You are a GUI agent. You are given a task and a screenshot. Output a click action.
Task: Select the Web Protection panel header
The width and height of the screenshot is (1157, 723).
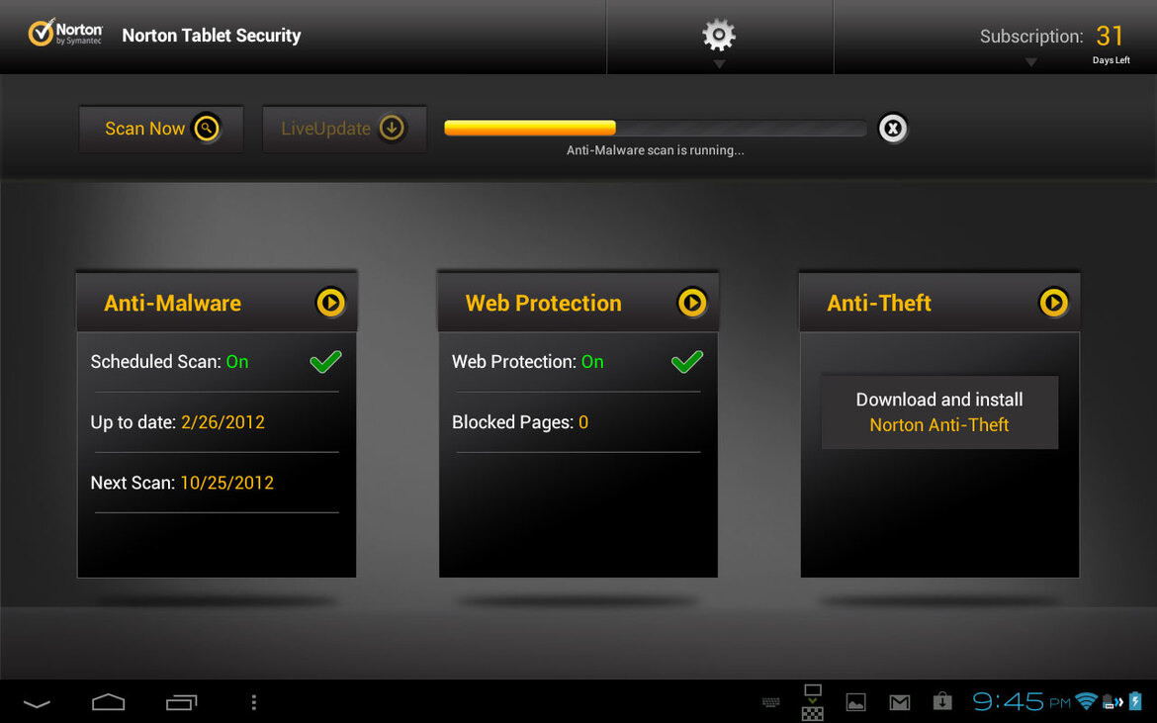click(x=578, y=303)
